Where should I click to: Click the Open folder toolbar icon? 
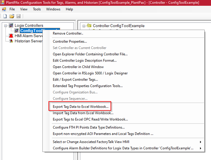pos(12,16)
